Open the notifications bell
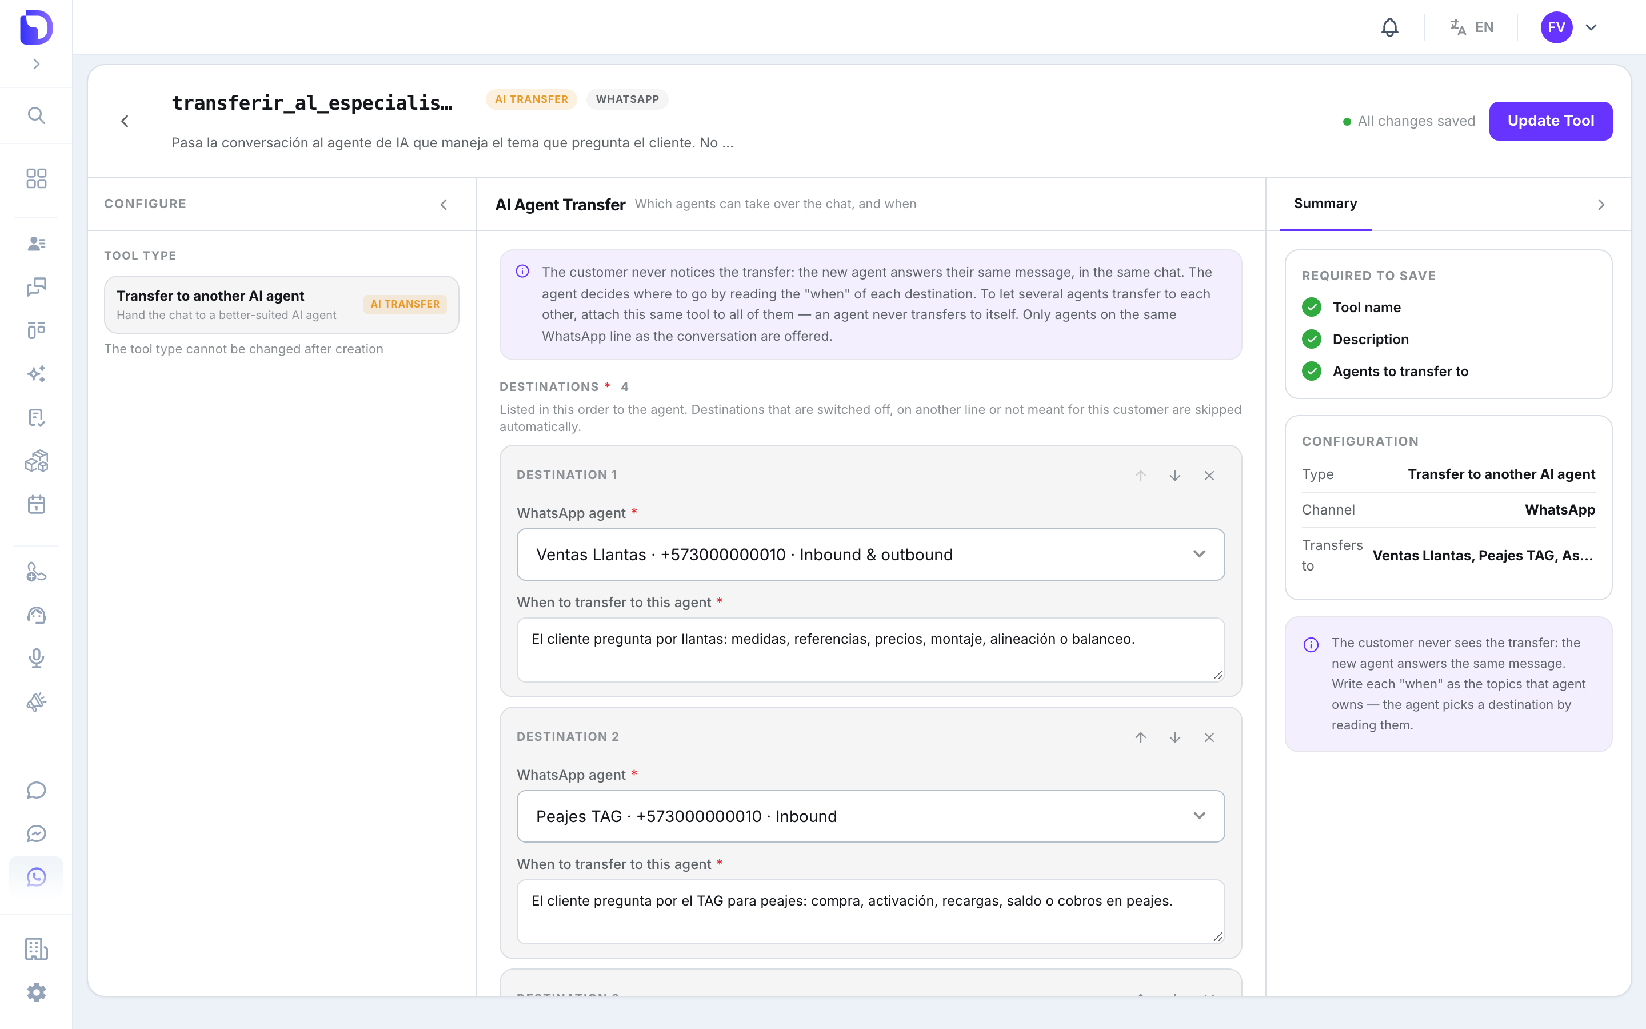1646x1029 pixels. point(1389,27)
